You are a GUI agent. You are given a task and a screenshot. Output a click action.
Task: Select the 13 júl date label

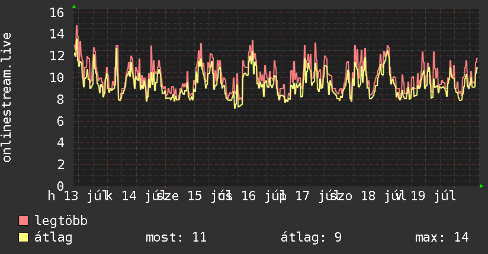[83, 196]
